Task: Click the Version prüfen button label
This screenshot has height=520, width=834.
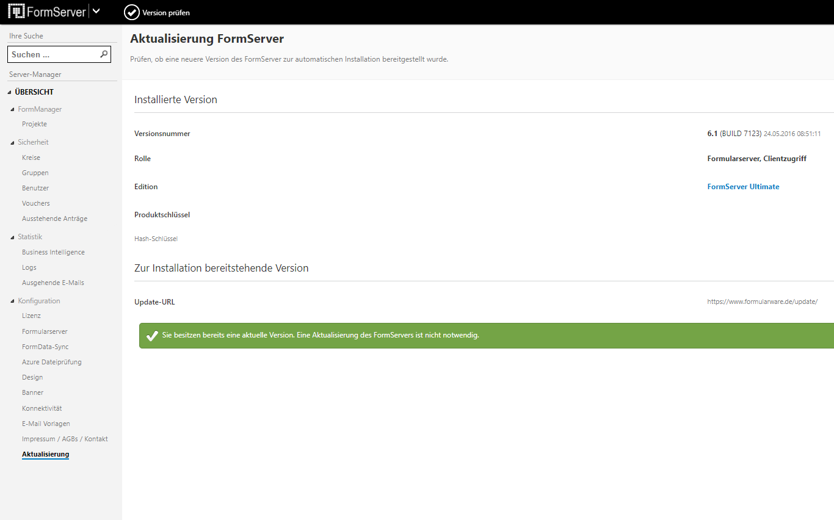Action: pos(166,13)
